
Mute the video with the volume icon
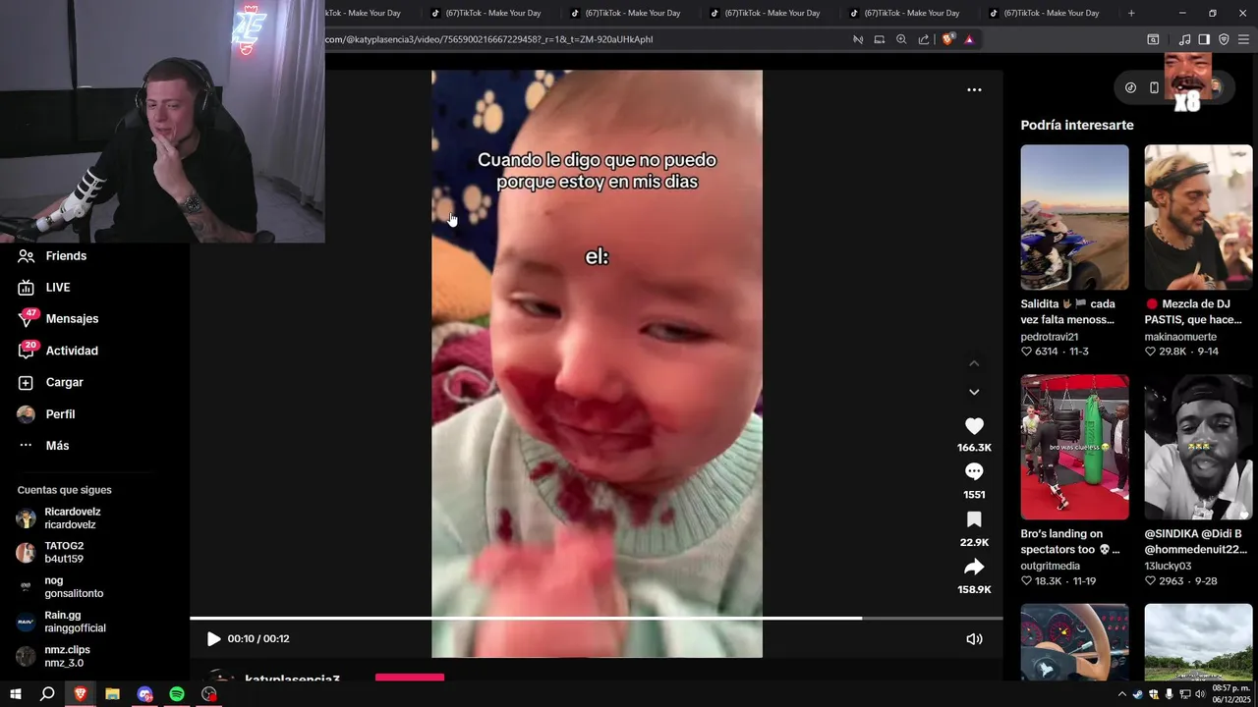point(974,638)
